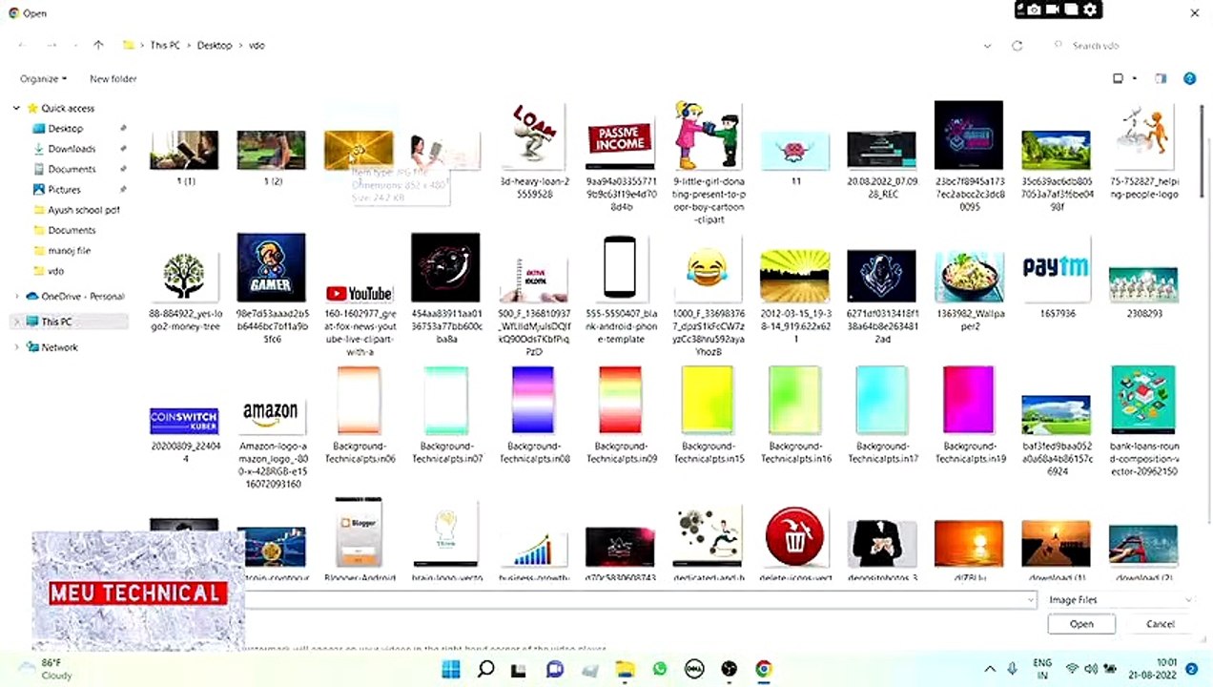
Task: Select the laughing emoji image
Action: point(708,268)
